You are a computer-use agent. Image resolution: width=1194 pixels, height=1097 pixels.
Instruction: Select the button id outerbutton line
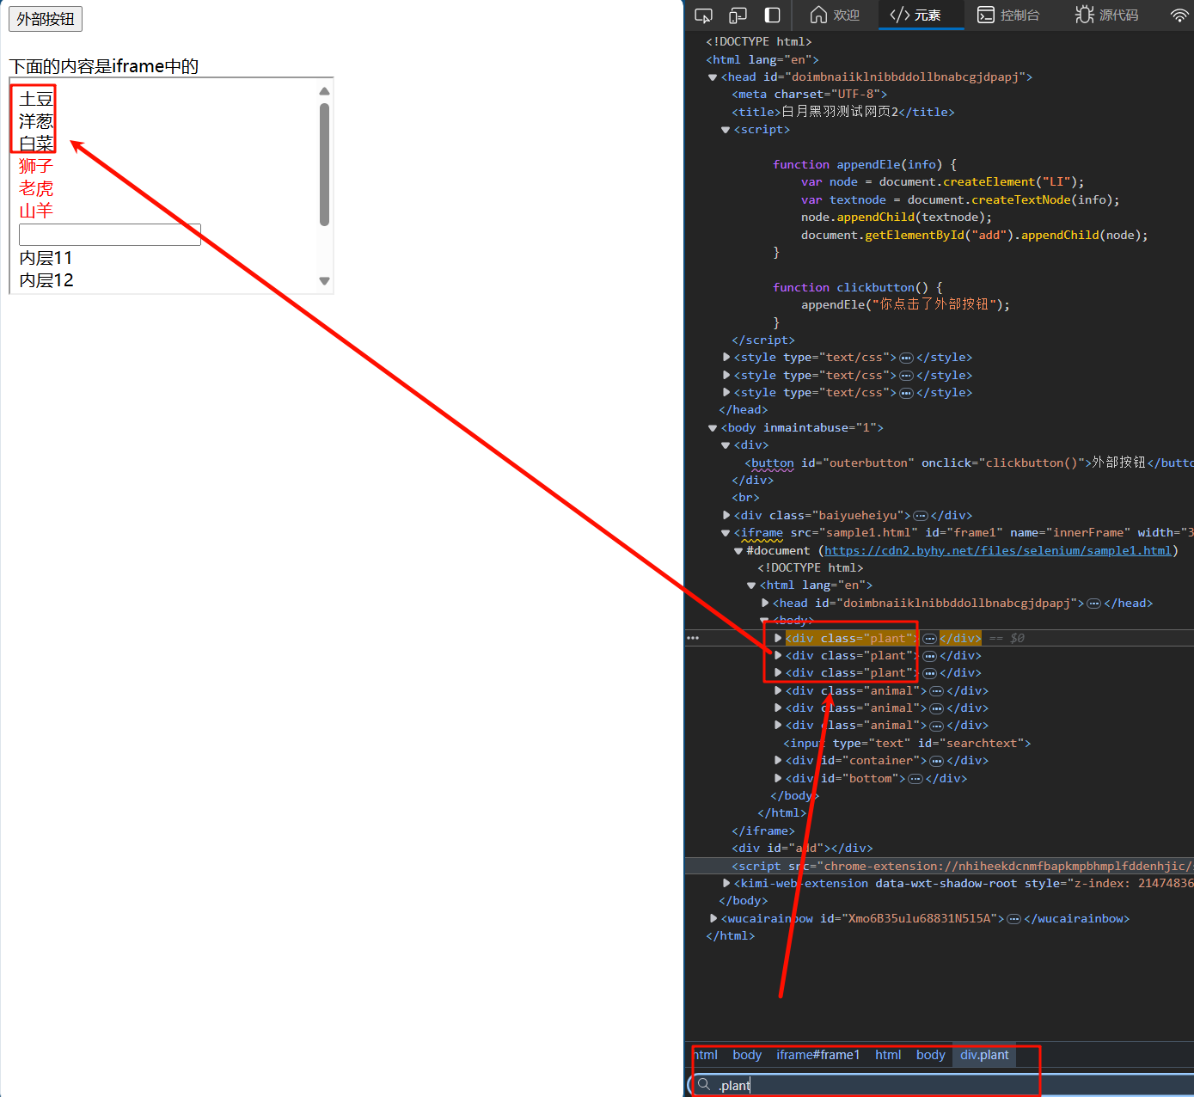tap(969, 463)
